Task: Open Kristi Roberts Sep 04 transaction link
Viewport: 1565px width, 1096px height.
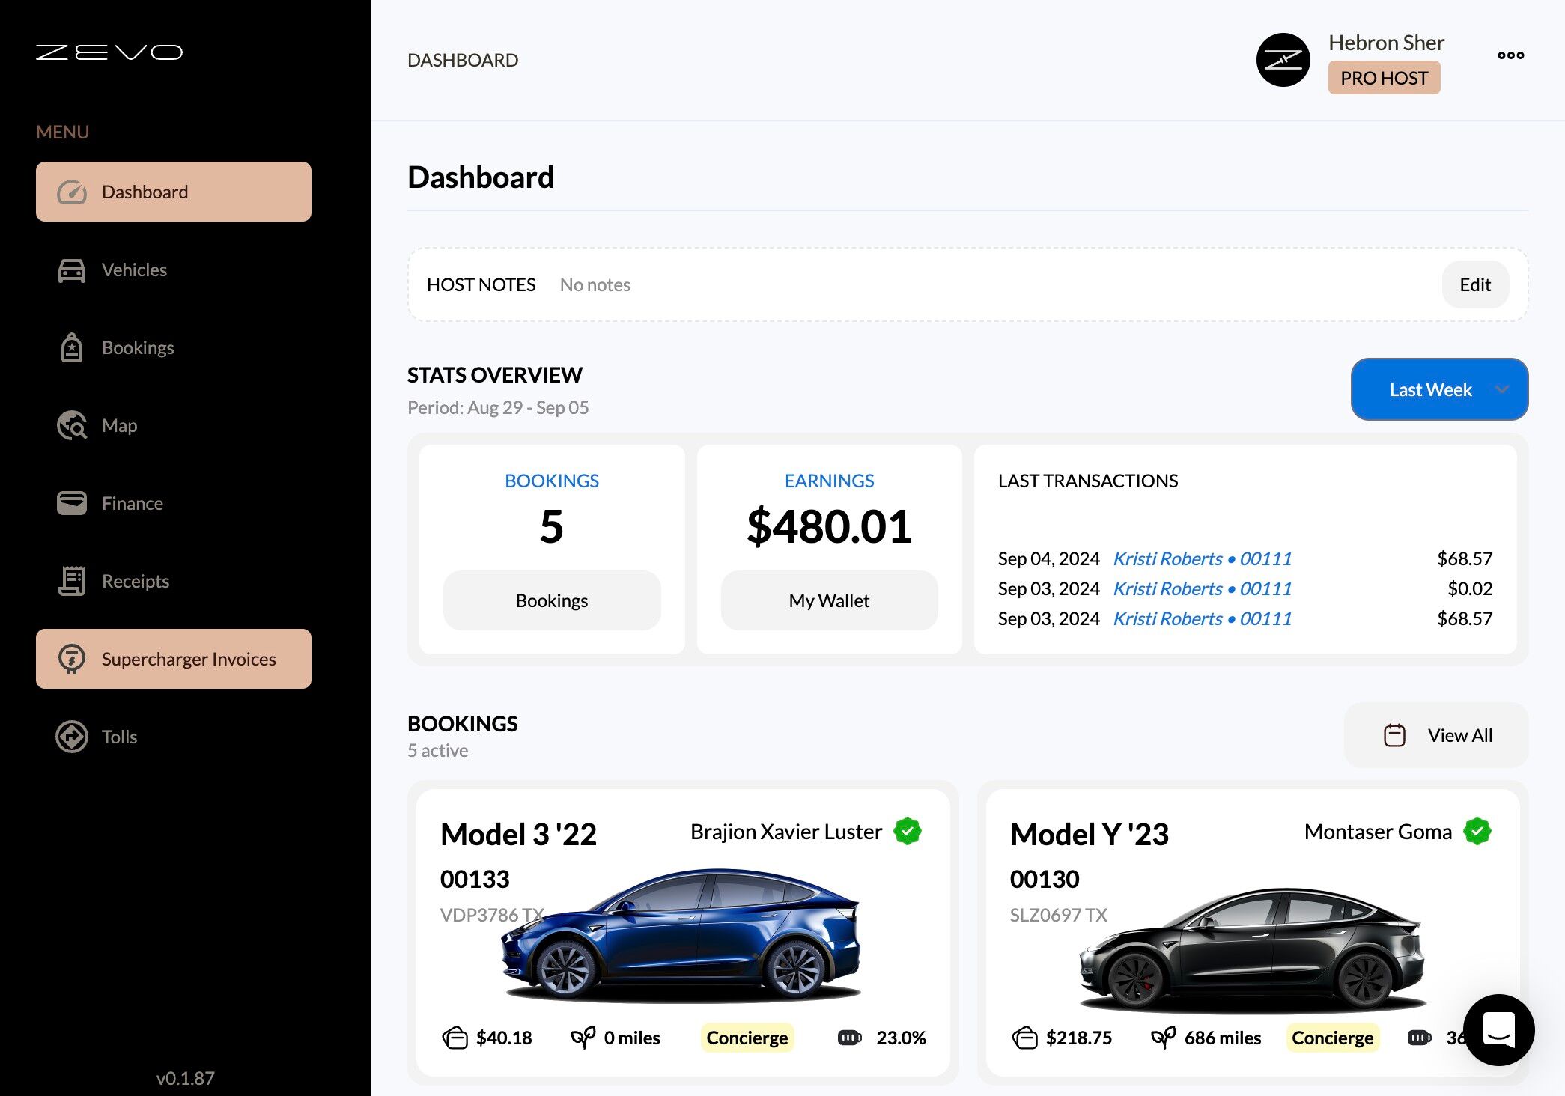Action: tap(1202, 558)
